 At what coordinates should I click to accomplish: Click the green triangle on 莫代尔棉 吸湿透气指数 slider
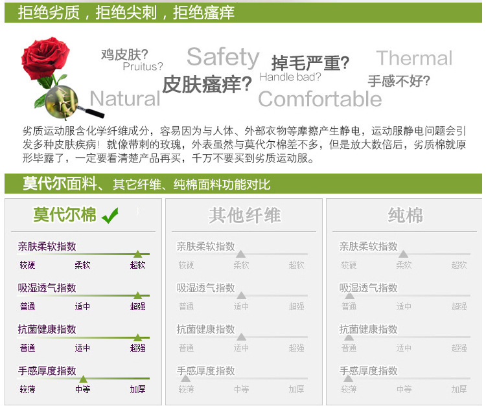(x=137, y=295)
